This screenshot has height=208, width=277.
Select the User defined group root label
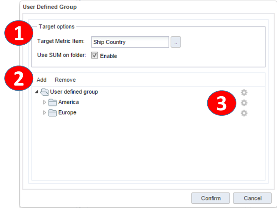pyautogui.click(x=74, y=92)
